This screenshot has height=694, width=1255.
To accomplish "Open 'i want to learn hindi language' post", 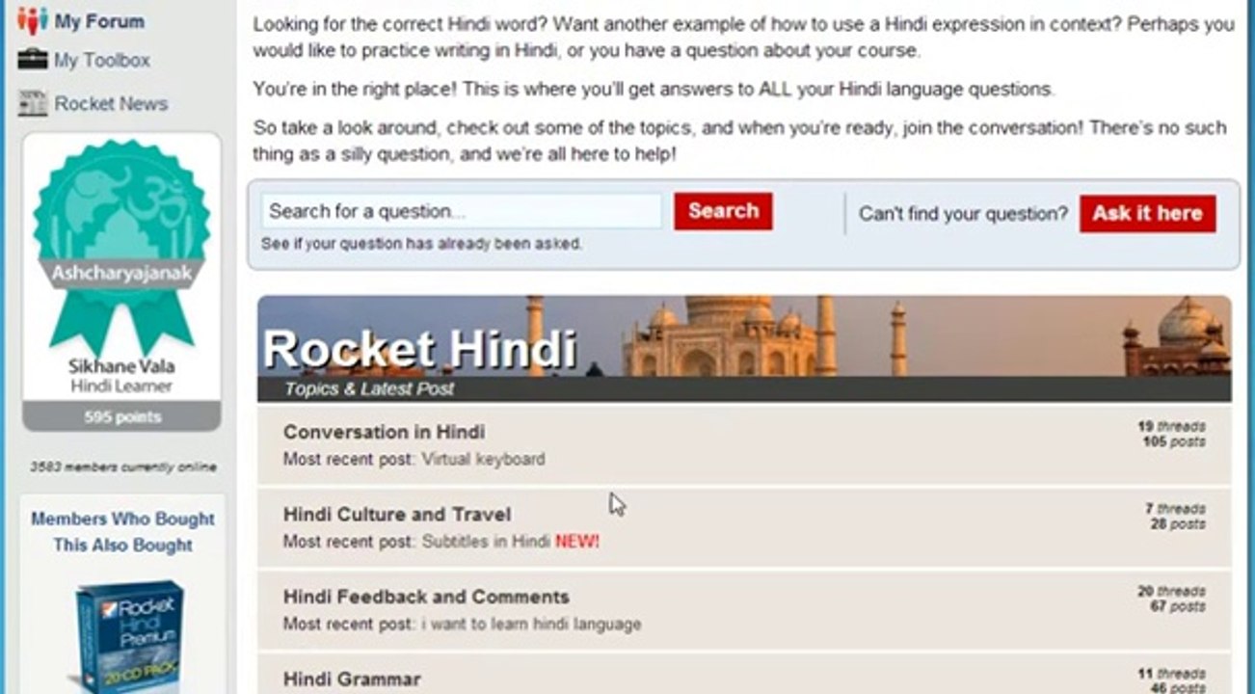I will point(531,624).
